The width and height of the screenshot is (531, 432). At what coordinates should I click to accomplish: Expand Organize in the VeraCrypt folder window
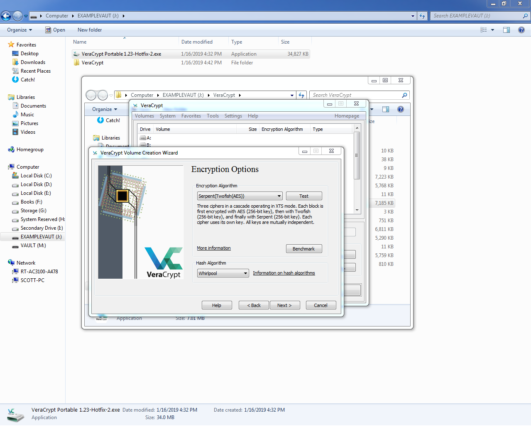click(105, 109)
